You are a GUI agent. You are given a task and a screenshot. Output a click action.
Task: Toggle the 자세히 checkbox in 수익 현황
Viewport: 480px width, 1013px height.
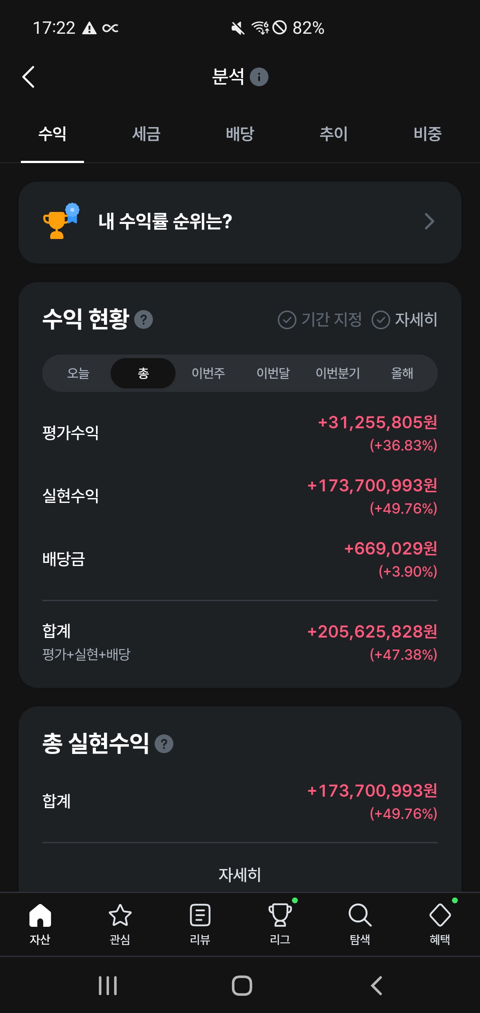(381, 320)
